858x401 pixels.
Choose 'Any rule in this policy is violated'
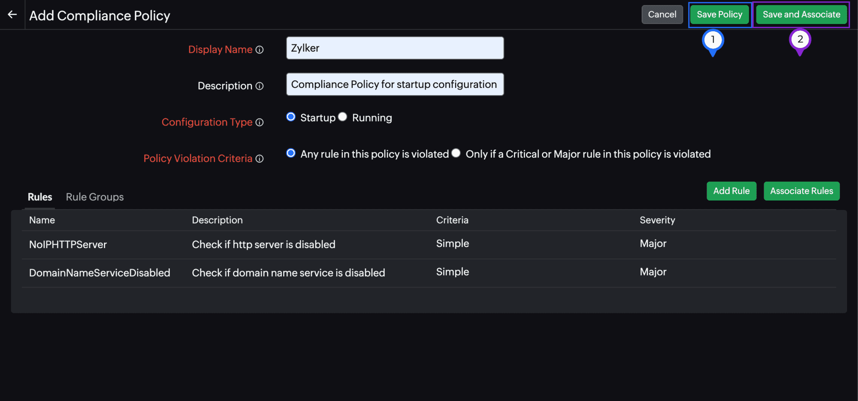click(291, 153)
